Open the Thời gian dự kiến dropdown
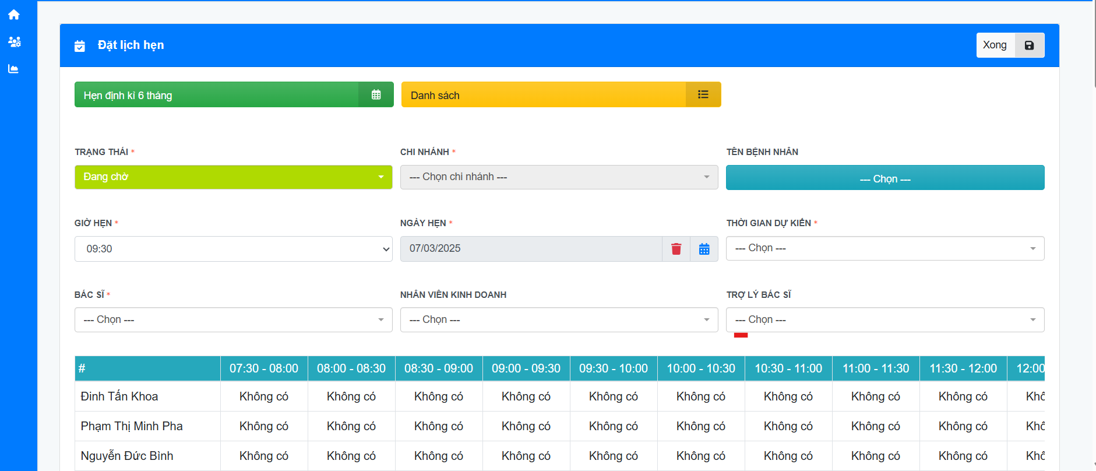 (884, 248)
